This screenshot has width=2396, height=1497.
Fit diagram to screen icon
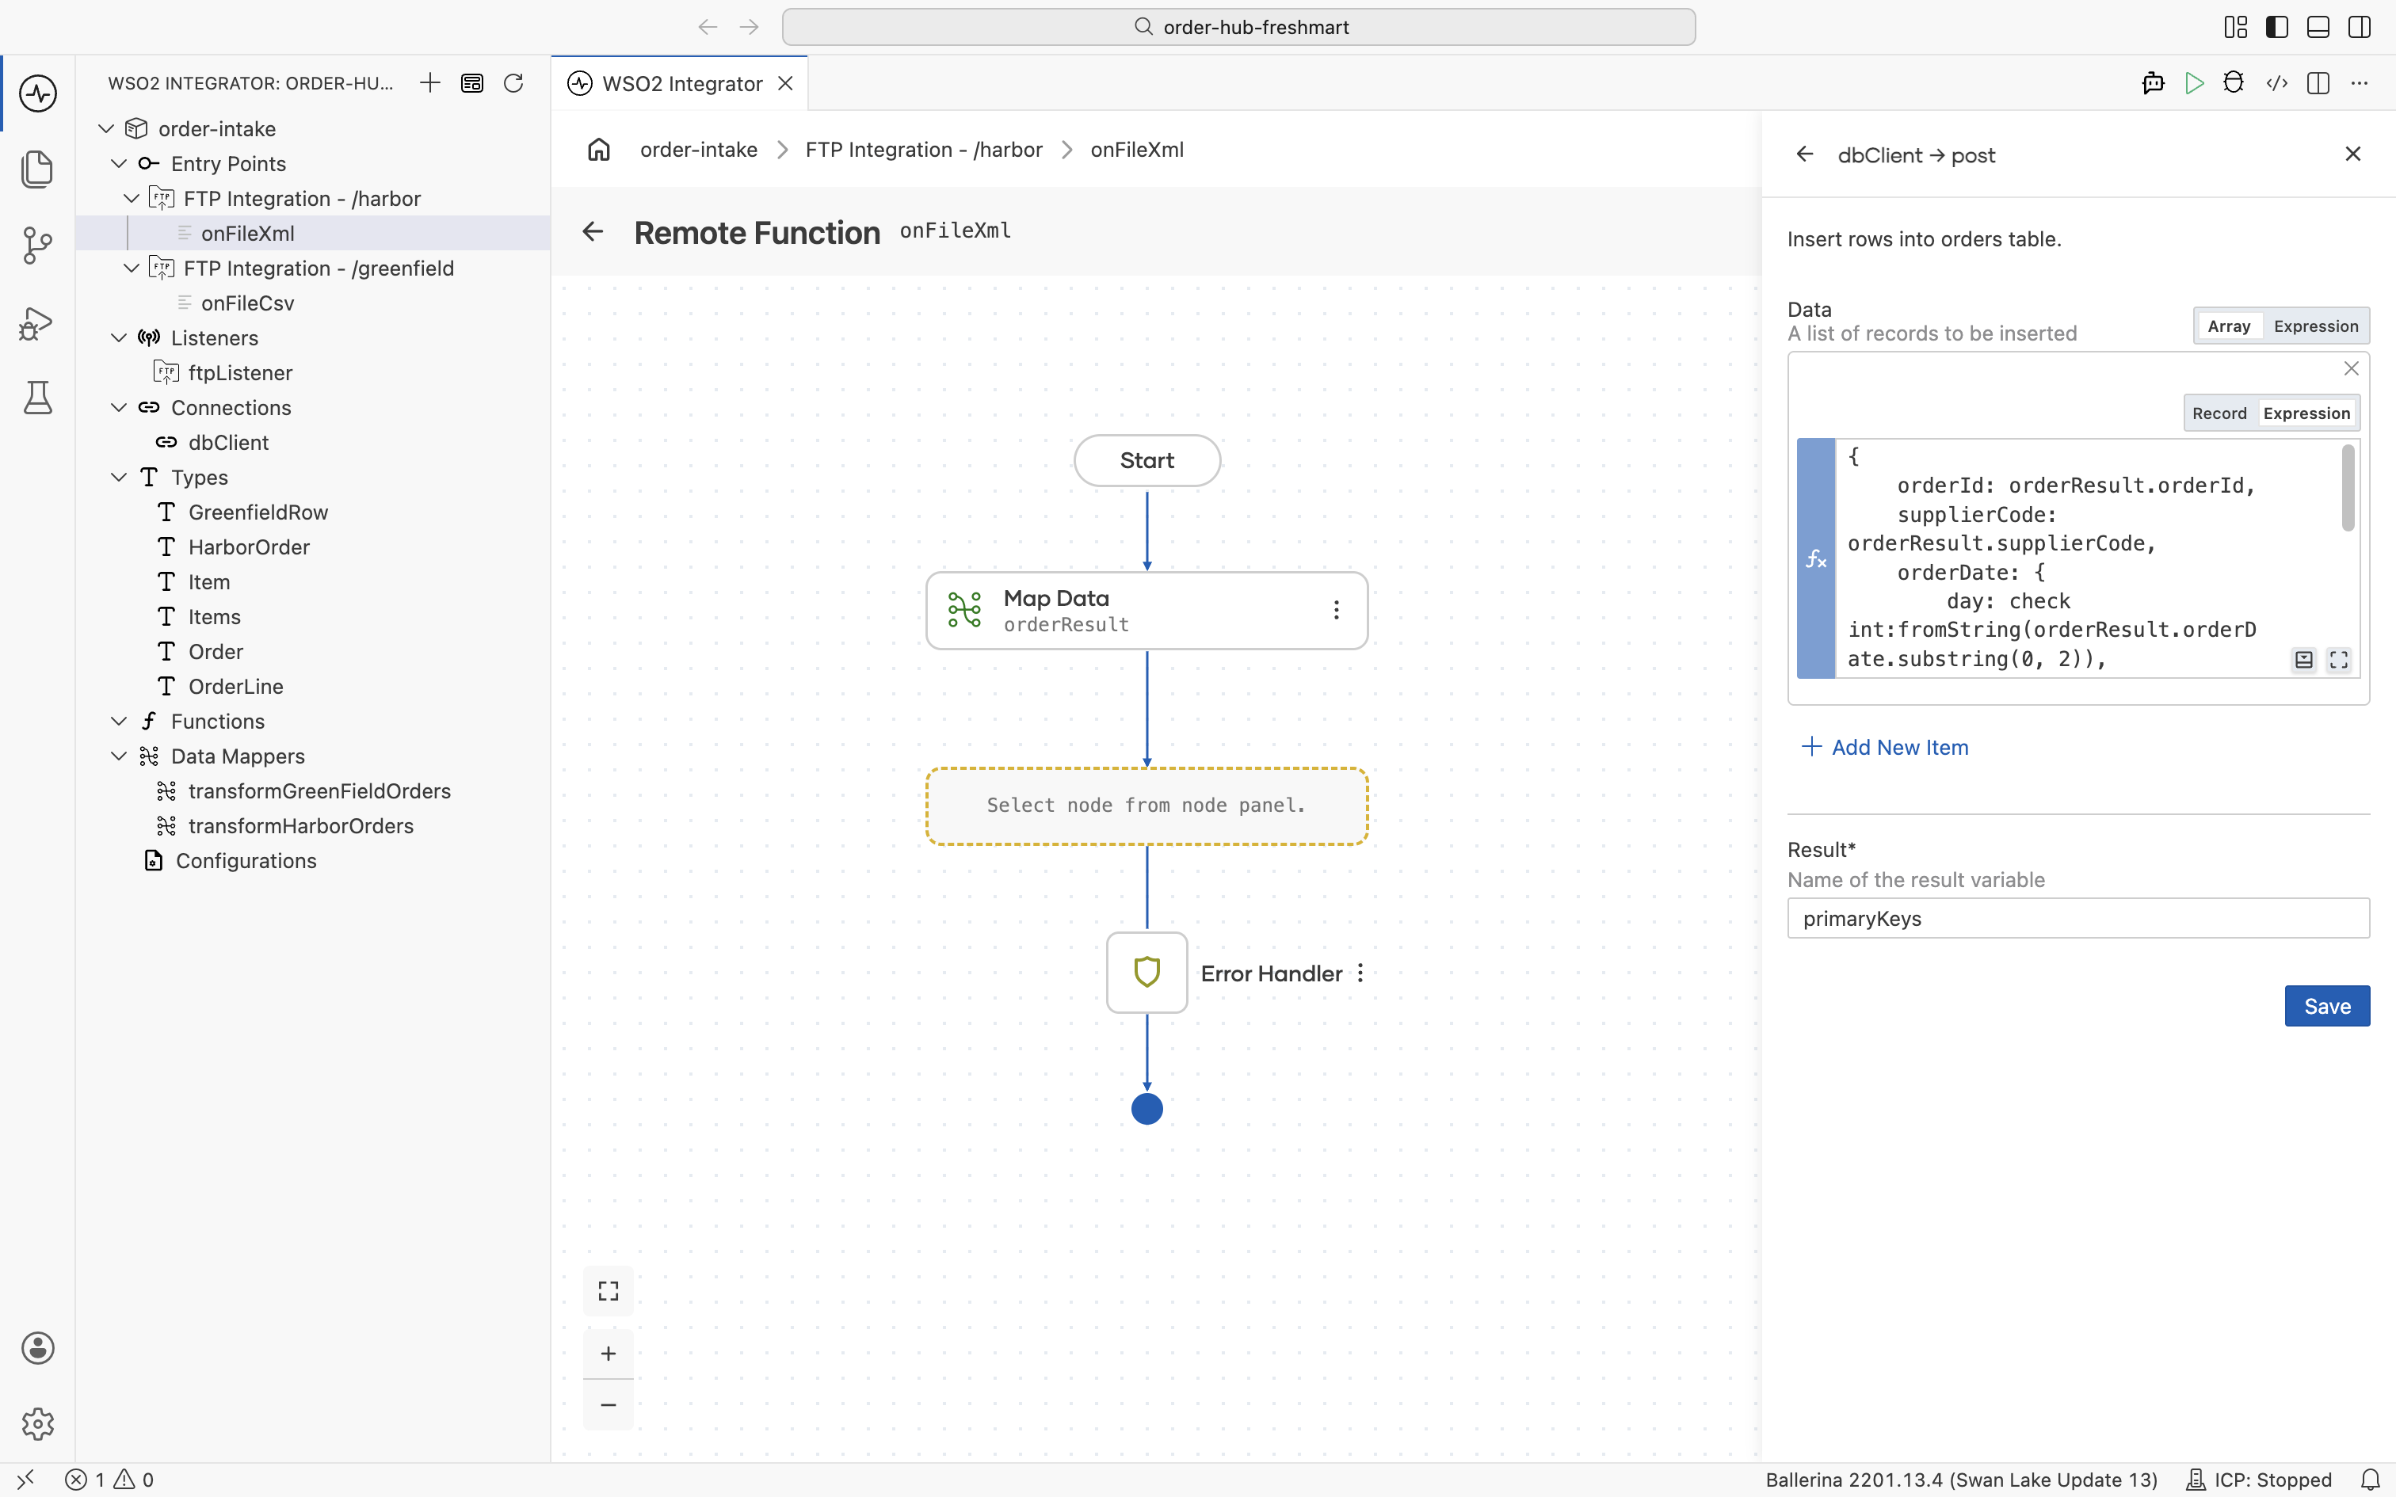pos(608,1291)
